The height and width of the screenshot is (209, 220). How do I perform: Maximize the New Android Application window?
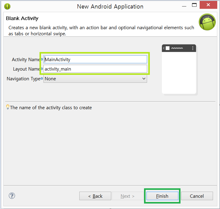194,5
